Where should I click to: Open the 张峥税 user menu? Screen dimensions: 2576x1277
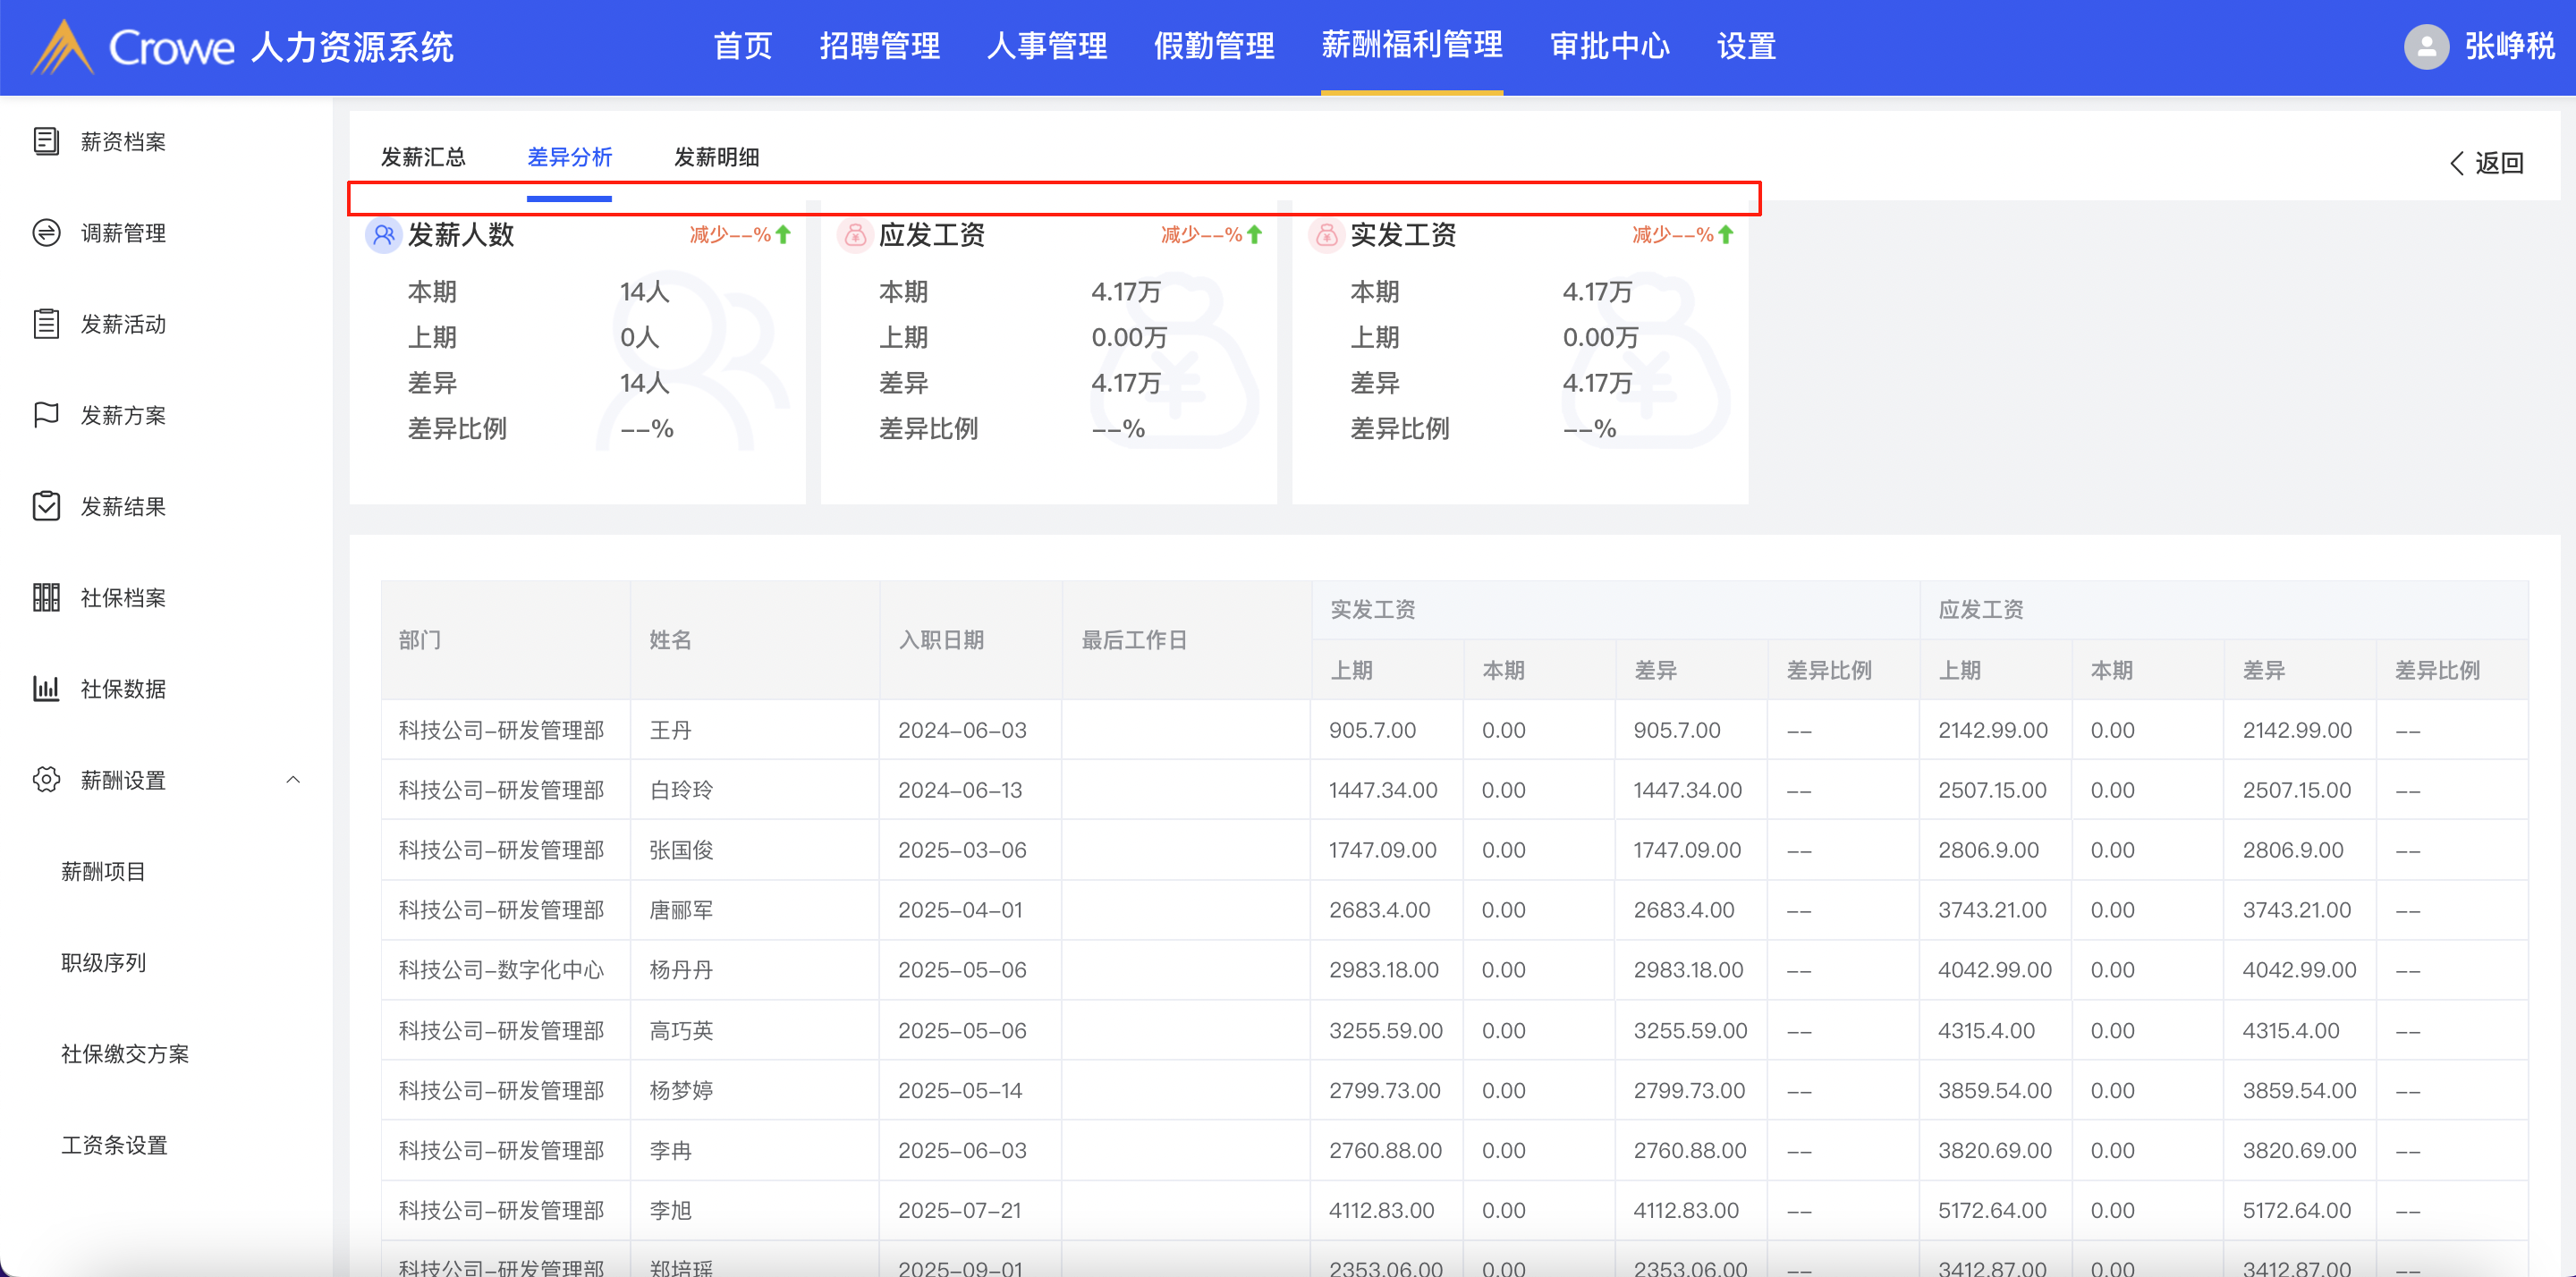(x=2508, y=46)
